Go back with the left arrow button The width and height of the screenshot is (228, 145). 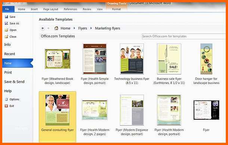pyautogui.click(x=43, y=28)
